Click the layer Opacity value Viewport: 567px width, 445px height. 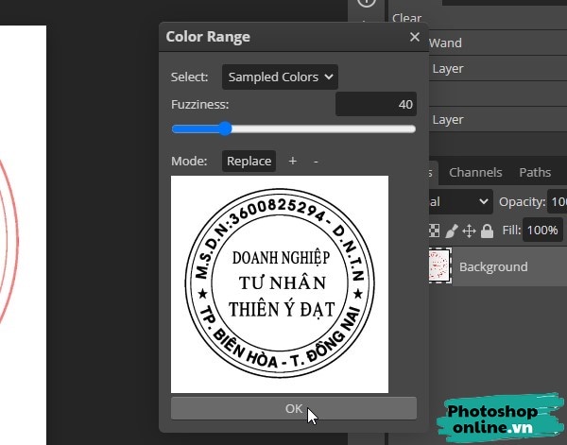point(558,202)
